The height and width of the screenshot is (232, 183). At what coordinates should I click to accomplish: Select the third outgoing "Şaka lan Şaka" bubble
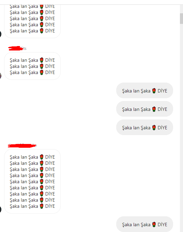pyautogui.click(x=144, y=127)
